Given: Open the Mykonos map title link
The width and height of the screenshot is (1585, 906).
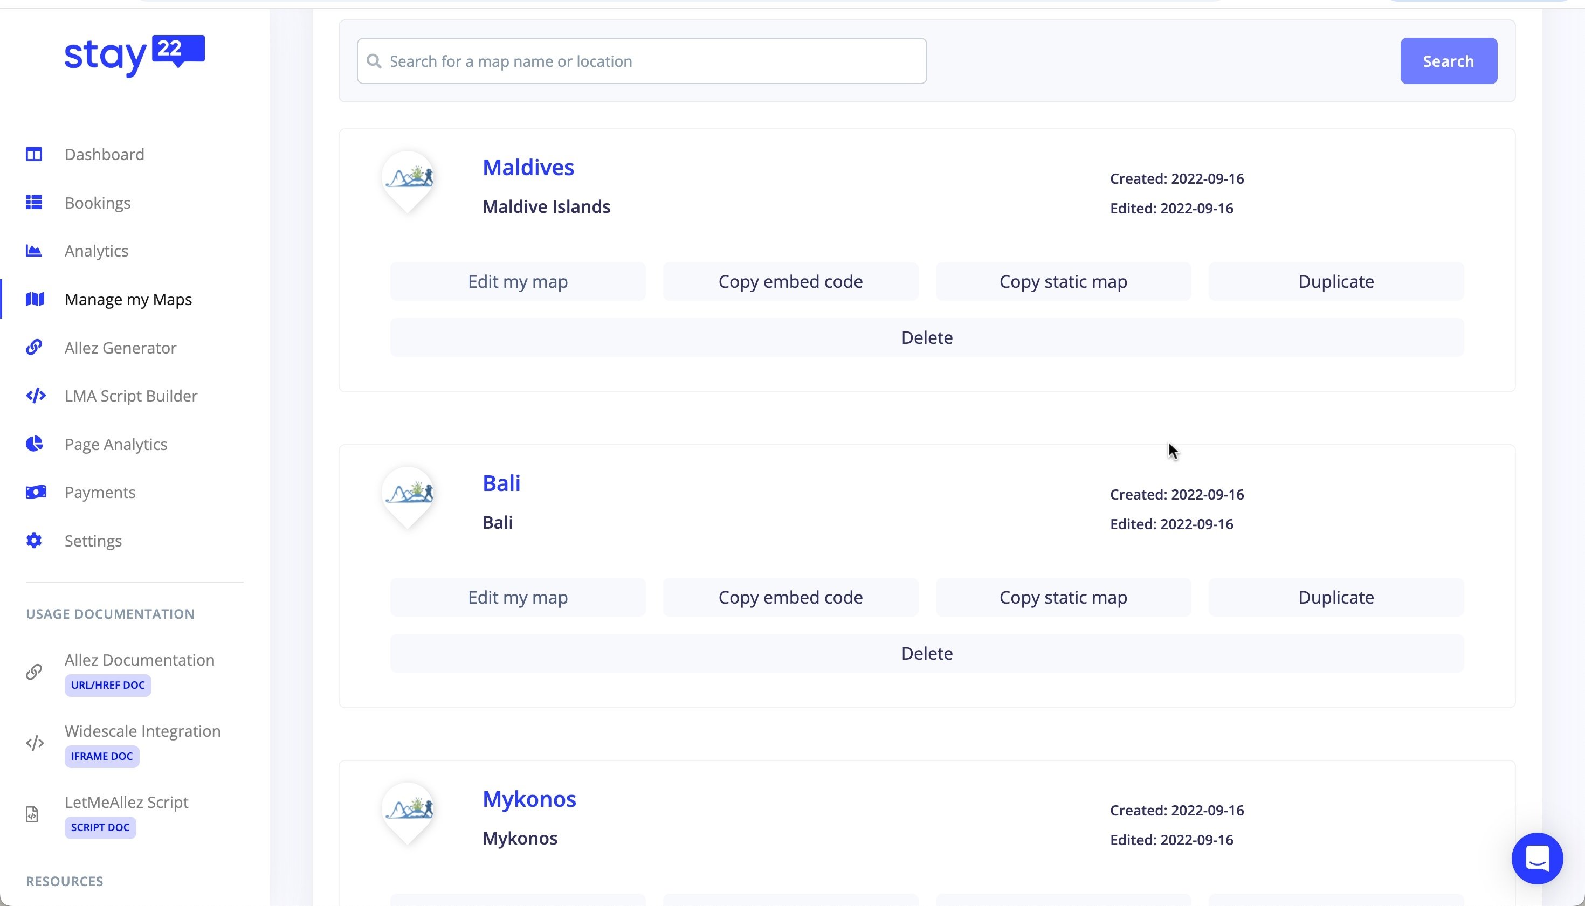Looking at the screenshot, I should [x=529, y=799].
